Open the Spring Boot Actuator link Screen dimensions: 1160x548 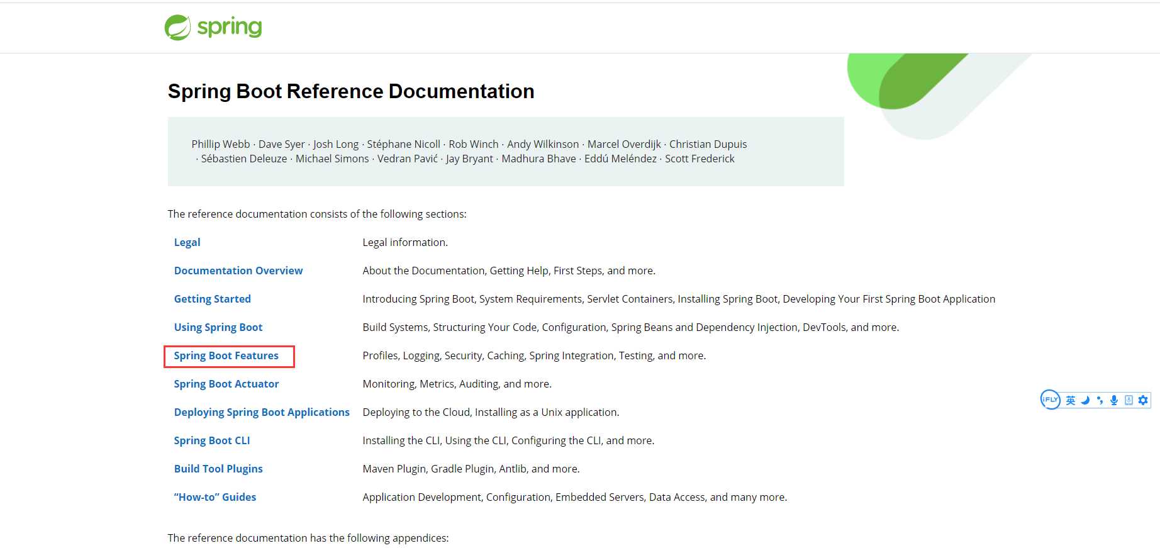(x=226, y=384)
